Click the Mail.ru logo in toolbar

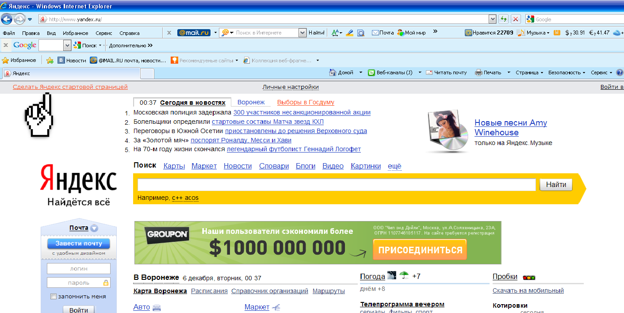[194, 33]
